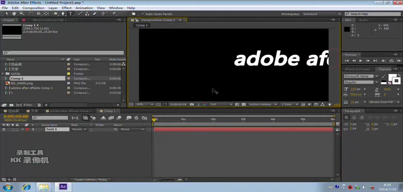
Task: Select the Horizontal Type tool
Action: pos(70,13)
